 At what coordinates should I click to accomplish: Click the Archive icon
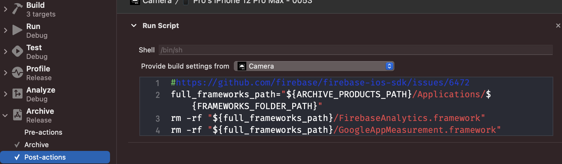click(18, 115)
